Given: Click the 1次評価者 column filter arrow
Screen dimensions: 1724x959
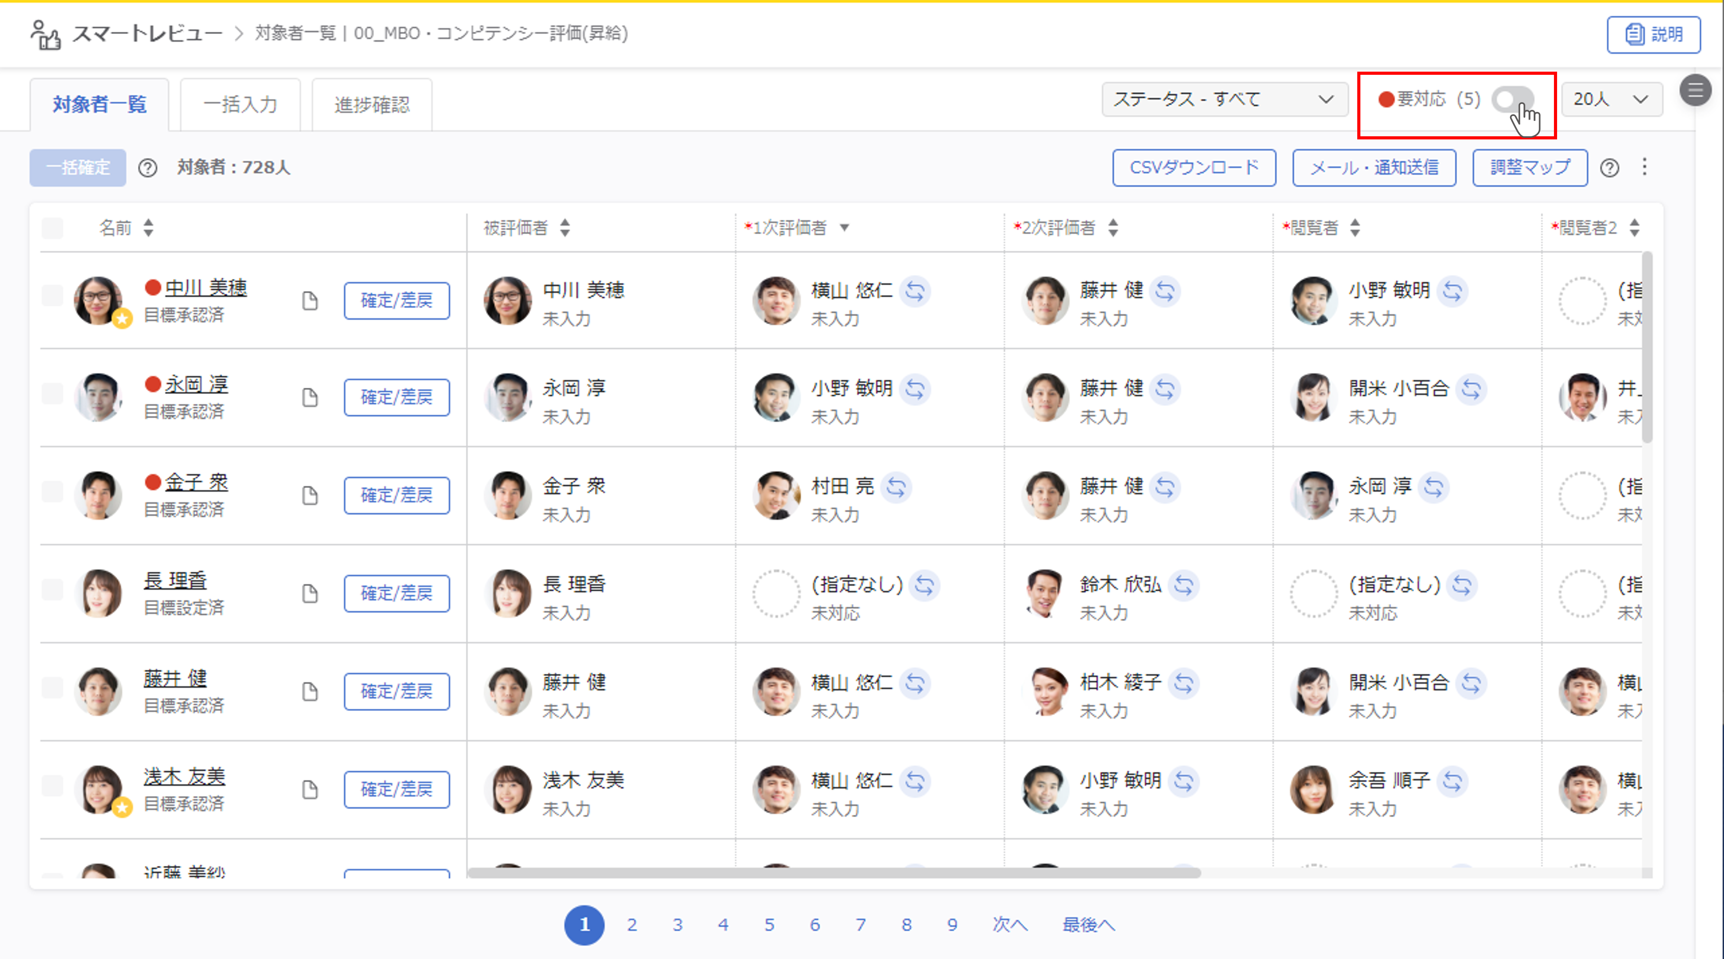Looking at the screenshot, I should coord(845,228).
